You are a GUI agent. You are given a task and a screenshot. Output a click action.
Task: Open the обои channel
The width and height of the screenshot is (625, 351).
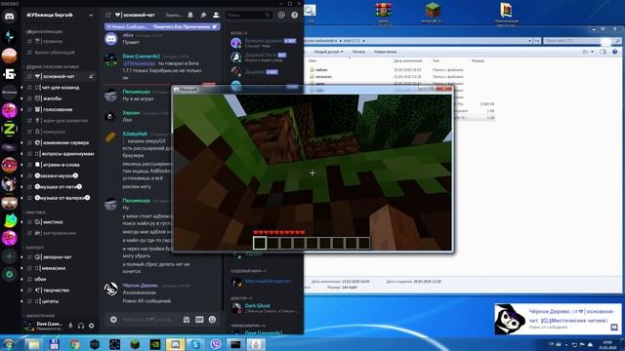pyautogui.click(x=60, y=280)
